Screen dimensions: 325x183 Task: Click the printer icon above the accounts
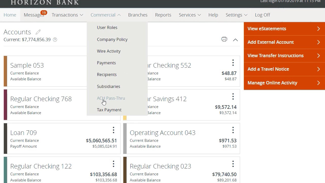224,39
